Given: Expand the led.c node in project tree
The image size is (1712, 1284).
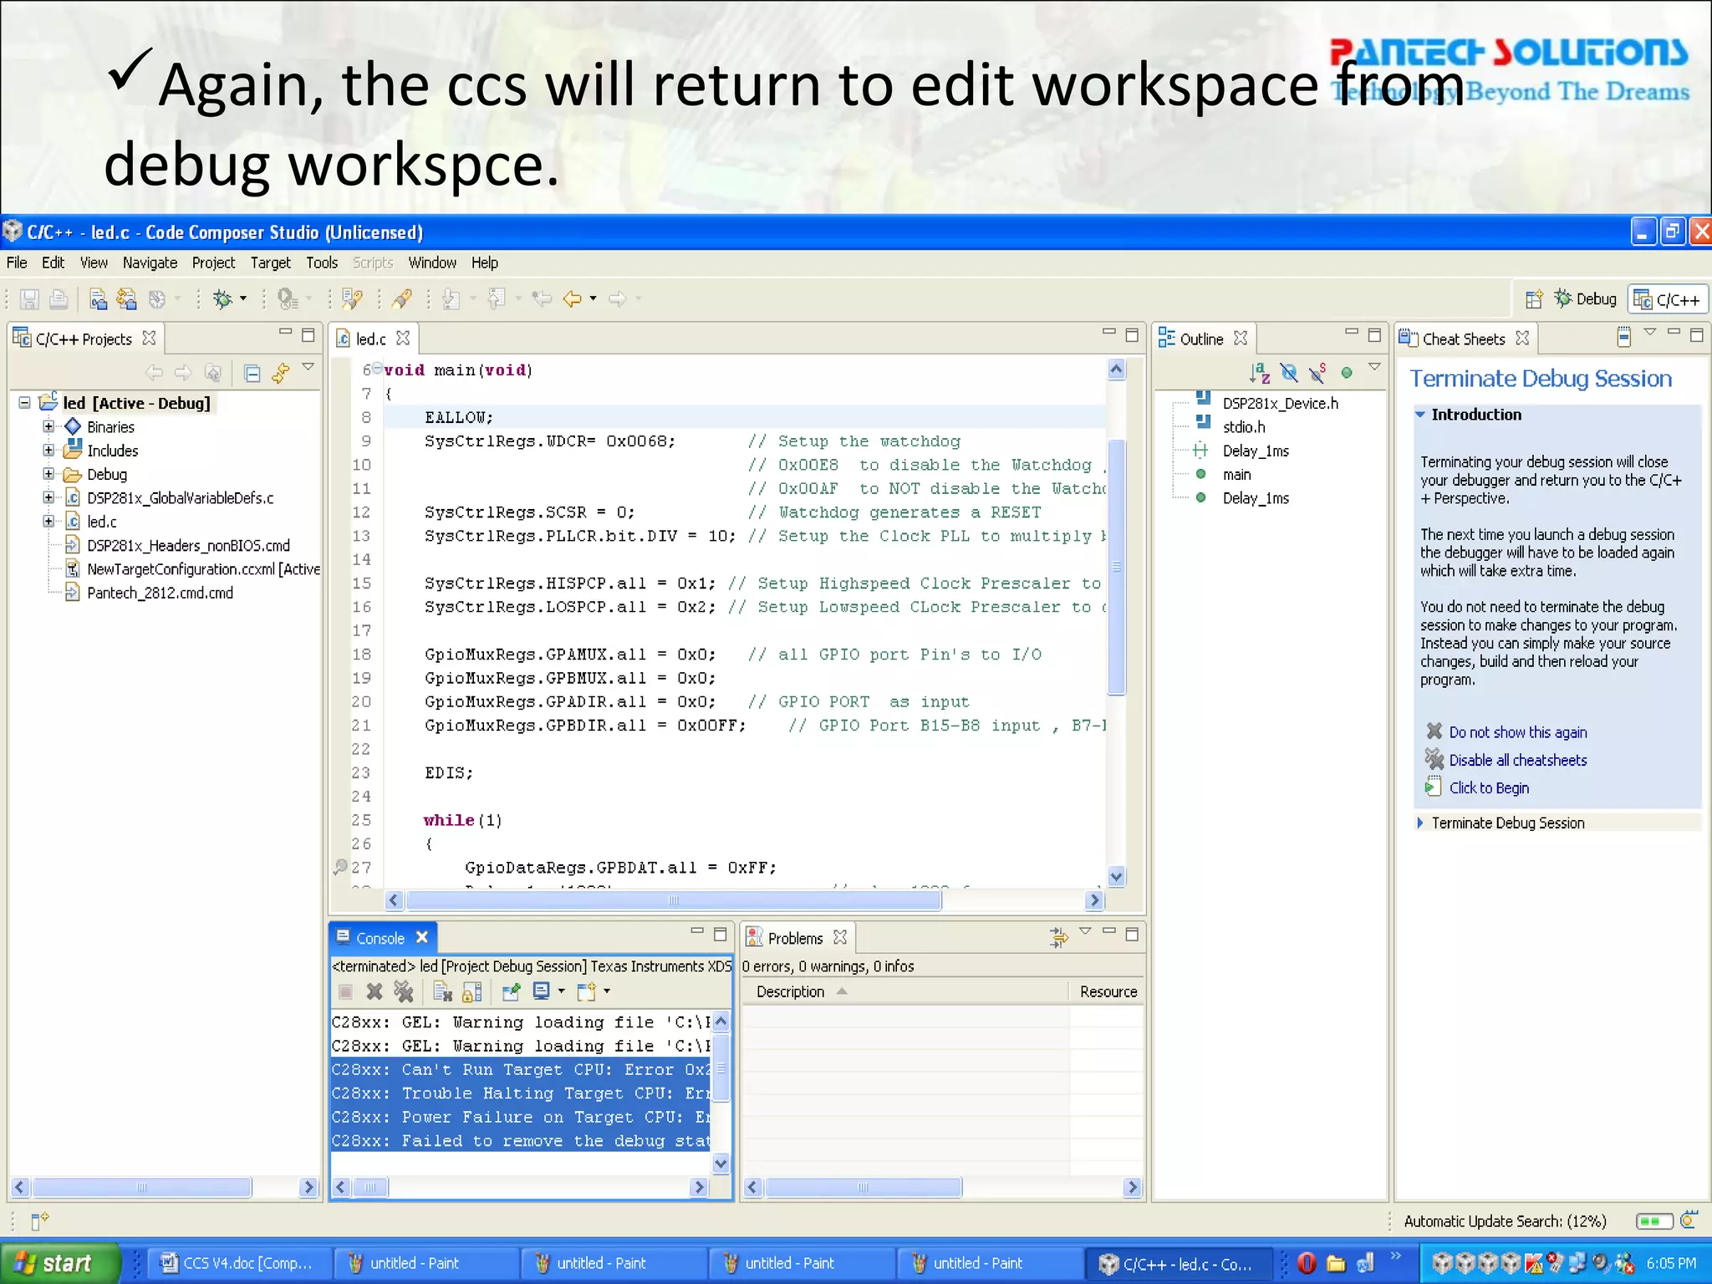Looking at the screenshot, I should tap(48, 521).
